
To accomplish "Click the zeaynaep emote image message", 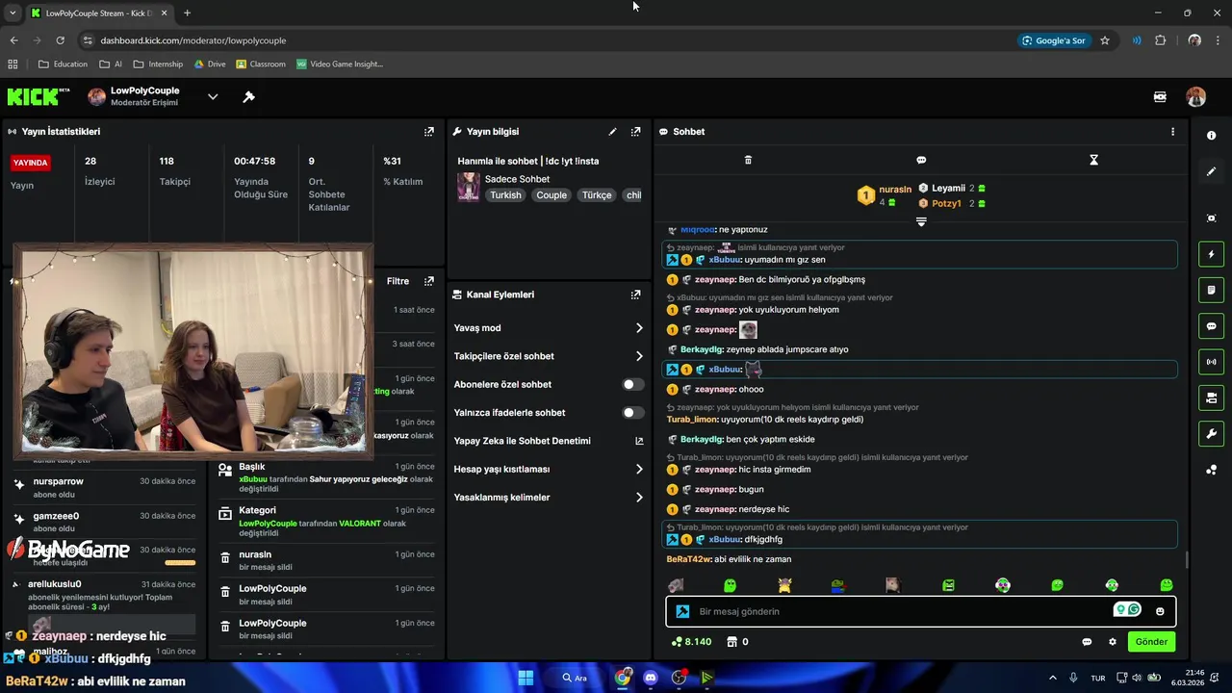I will (x=748, y=330).
